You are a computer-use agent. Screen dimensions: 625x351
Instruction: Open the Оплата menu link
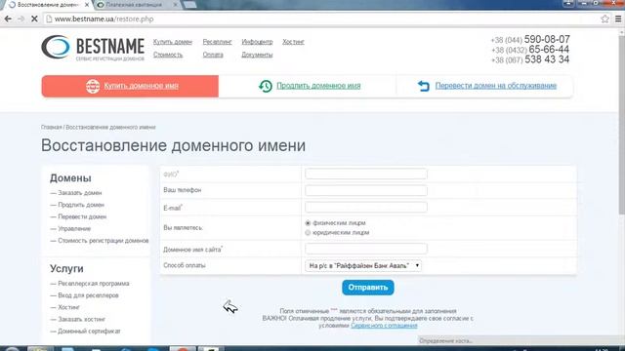click(213, 55)
